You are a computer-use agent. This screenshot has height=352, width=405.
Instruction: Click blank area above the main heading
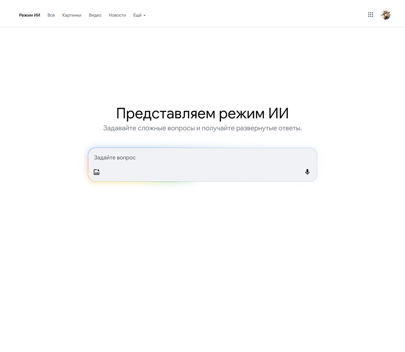[x=203, y=64]
